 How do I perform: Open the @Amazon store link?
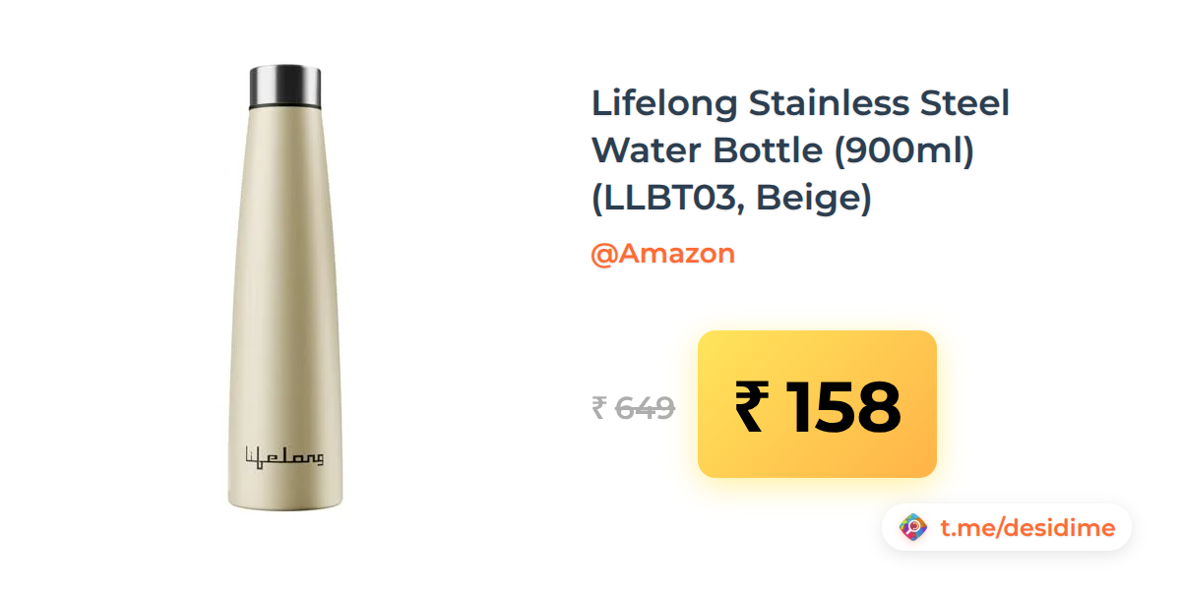click(x=662, y=254)
